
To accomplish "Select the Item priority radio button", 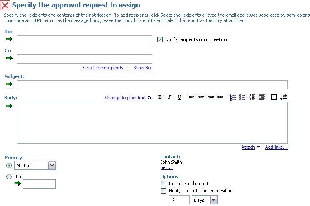I will pyautogui.click(x=9, y=177).
